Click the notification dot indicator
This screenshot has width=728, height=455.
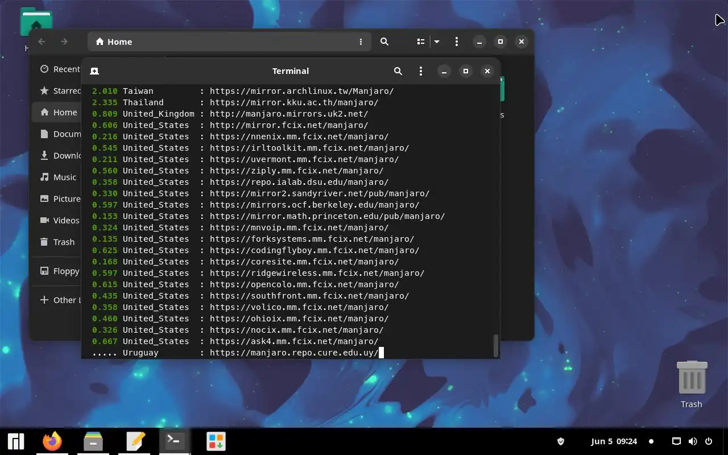coord(651,441)
